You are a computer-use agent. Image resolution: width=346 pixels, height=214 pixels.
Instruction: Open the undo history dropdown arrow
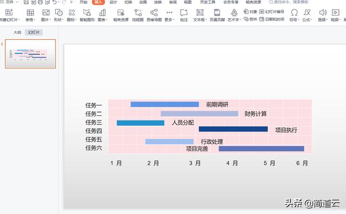(x=59, y=2)
